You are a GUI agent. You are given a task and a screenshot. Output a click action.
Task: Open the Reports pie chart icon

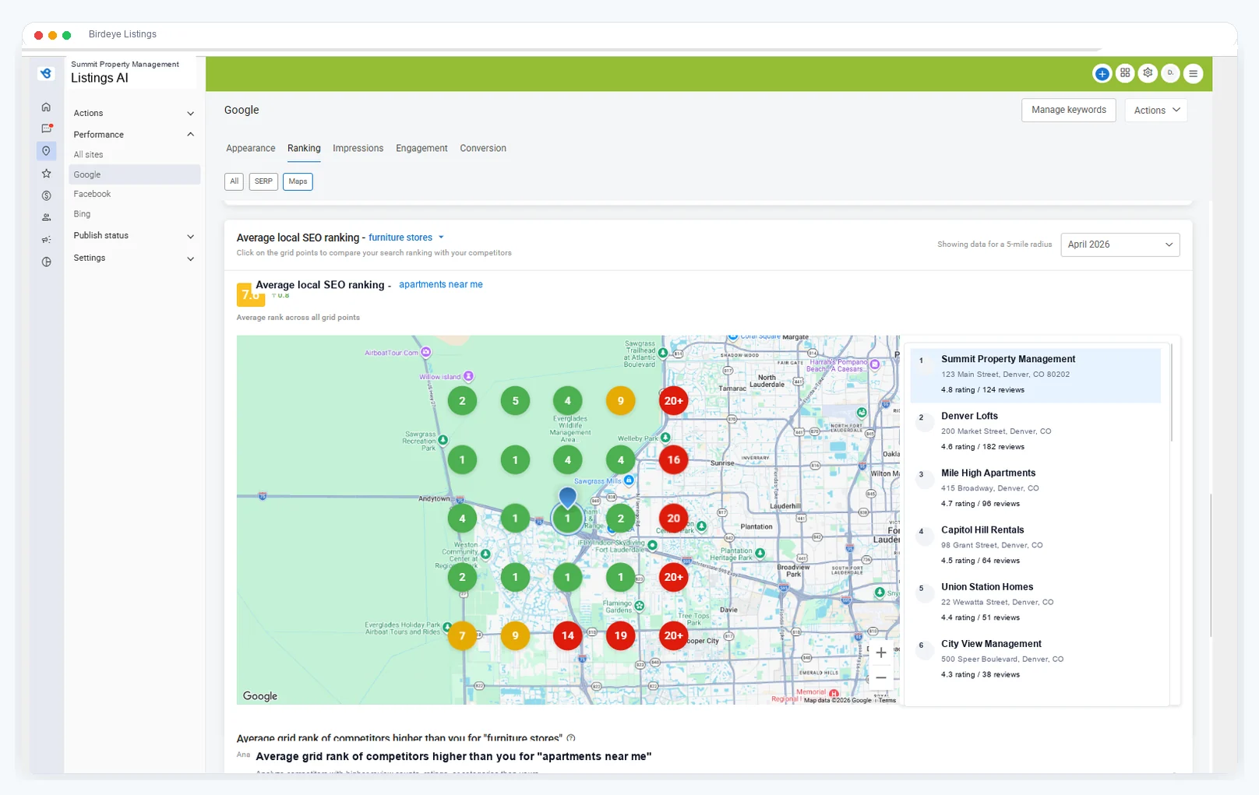click(x=46, y=262)
